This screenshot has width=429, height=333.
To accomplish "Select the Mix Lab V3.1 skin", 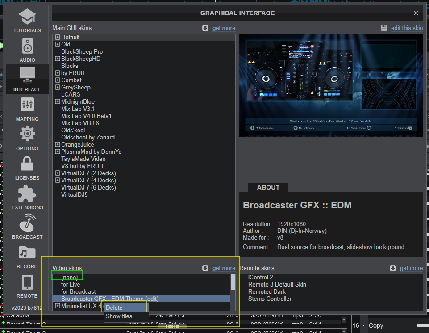I will coord(78,109).
